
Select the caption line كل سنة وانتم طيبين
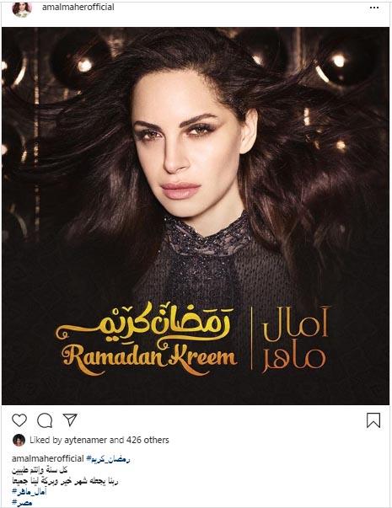40,470
